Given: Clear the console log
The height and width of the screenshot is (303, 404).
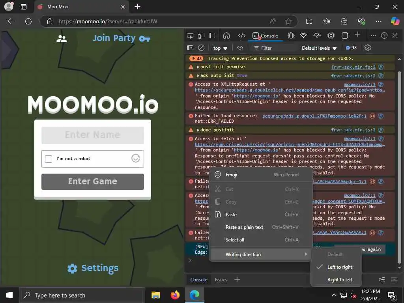Looking at the screenshot, I should (x=201, y=48).
